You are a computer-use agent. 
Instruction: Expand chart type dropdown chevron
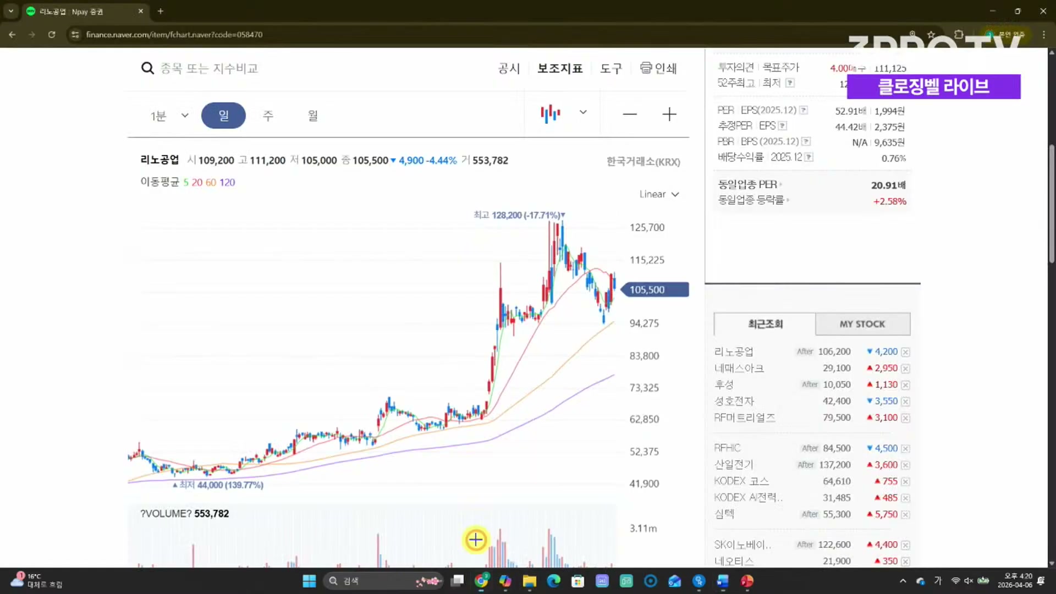click(583, 112)
